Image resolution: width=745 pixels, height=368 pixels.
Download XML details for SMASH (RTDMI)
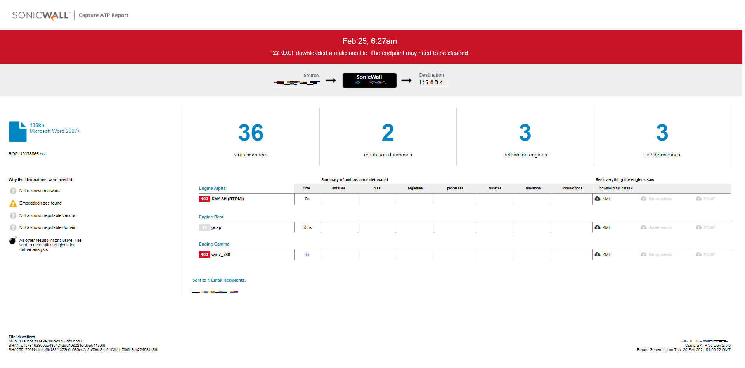click(x=606, y=199)
